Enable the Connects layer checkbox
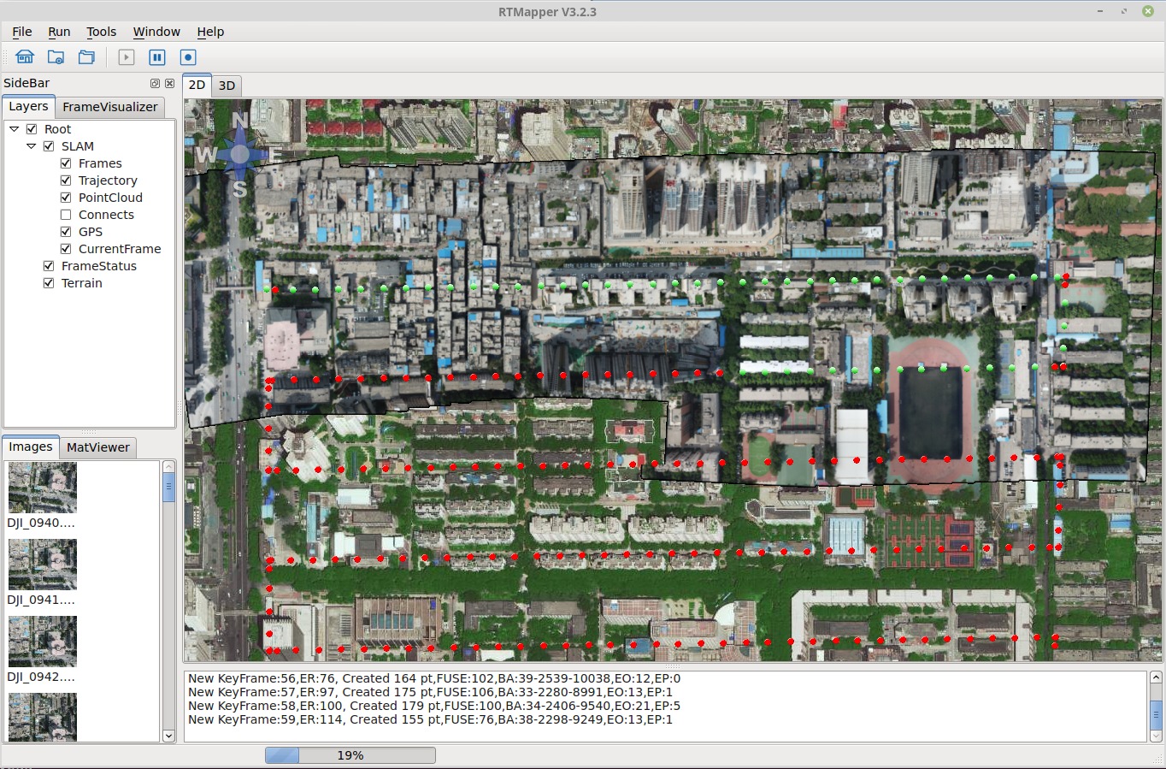This screenshot has width=1166, height=769. [66, 215]
